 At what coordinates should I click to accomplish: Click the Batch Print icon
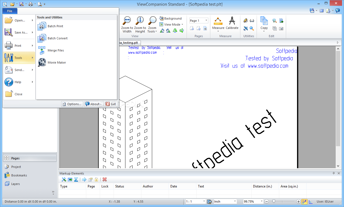42,26
